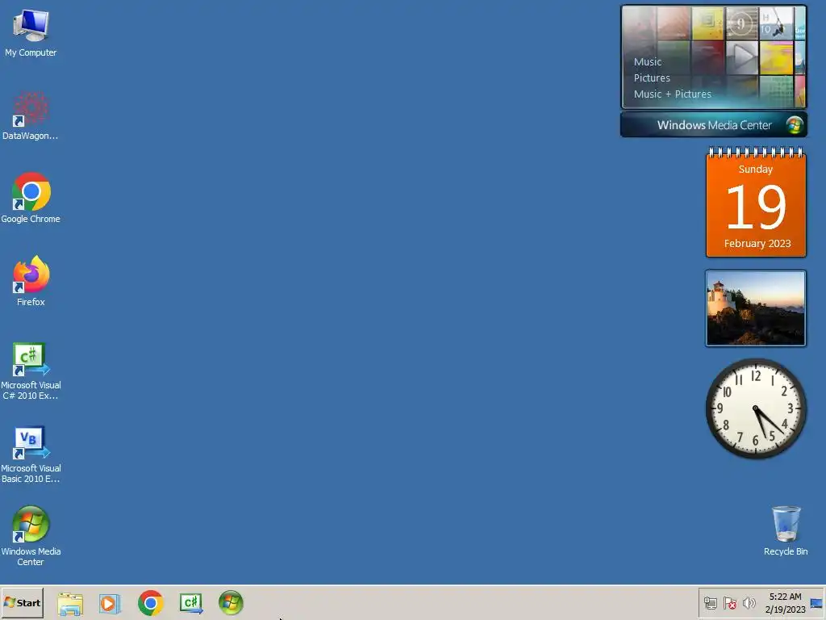Click the analog clock gadget
Viewport: 826px width, 620px height.
(756, 408)
